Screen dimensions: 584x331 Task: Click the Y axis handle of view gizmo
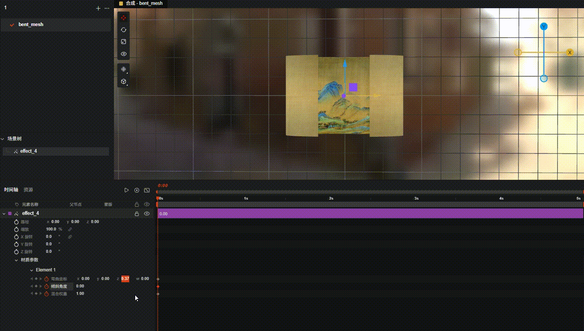point(544,27)
